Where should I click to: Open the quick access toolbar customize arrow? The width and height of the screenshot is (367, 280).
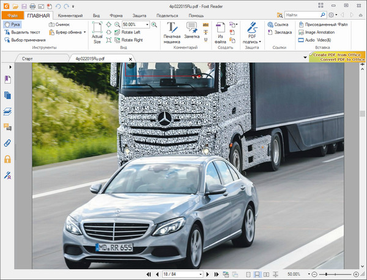click(x=73, y=7)
